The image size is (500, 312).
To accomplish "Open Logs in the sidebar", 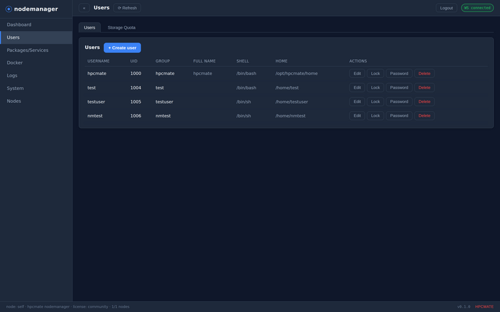I will pyautogui.click(x=36, y=76).
